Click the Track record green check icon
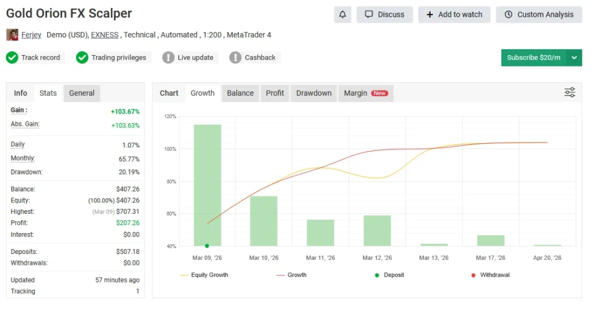 tap(12, 57)
